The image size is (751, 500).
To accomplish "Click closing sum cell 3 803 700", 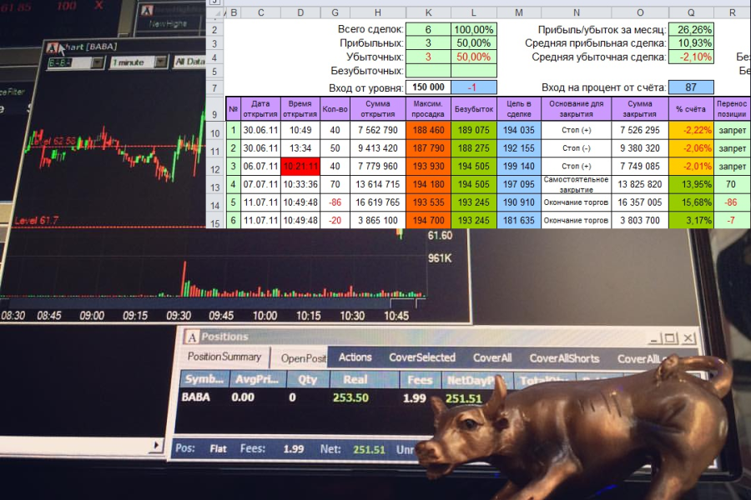I will (640, 221).
